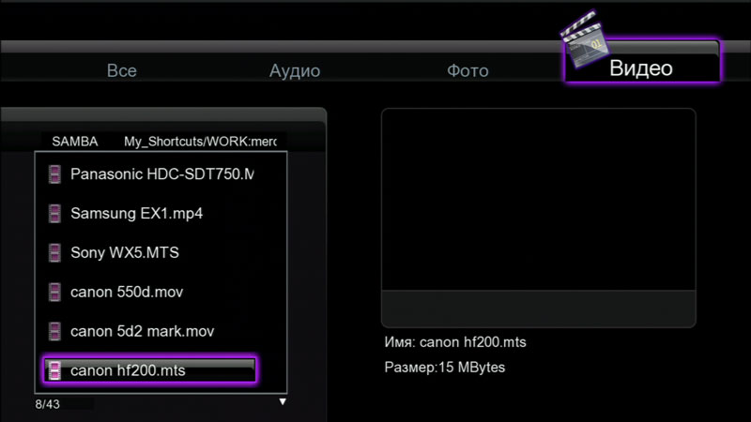Click the video preview area
The height and width of the screenshot is (422, 751).
pos(538,218)
